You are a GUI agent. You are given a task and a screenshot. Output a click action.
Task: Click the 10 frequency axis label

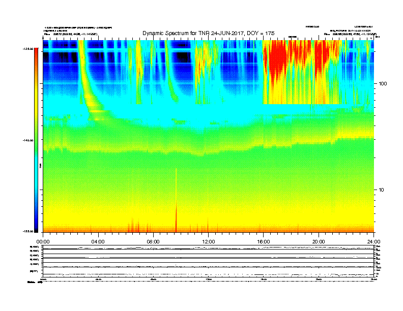tap(382, 190)
